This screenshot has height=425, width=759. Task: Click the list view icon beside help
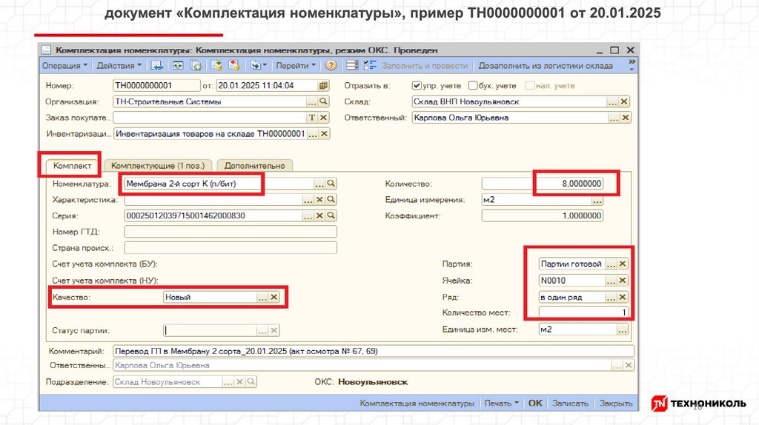352,65
